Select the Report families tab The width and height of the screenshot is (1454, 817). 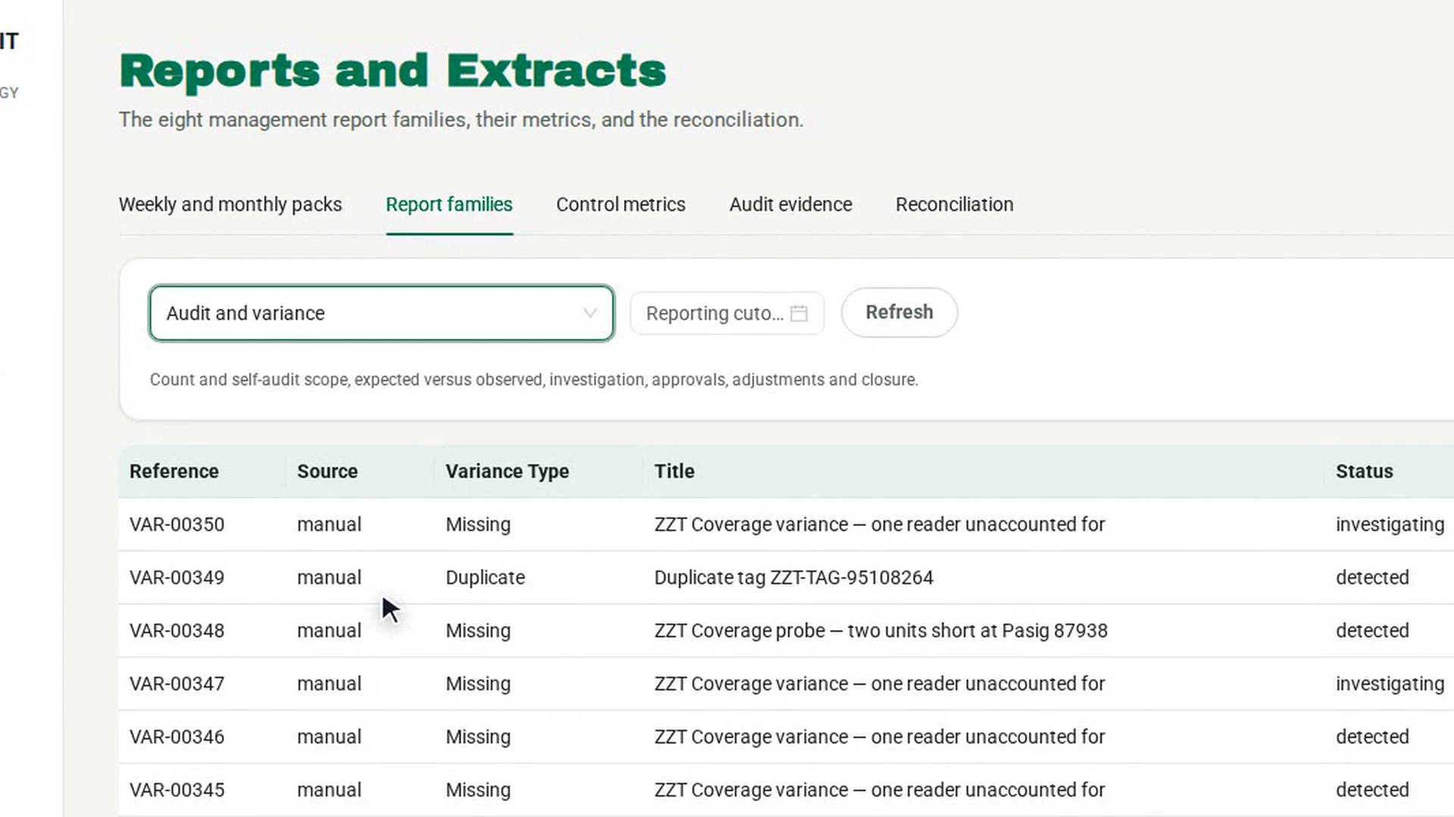[449, 204]
